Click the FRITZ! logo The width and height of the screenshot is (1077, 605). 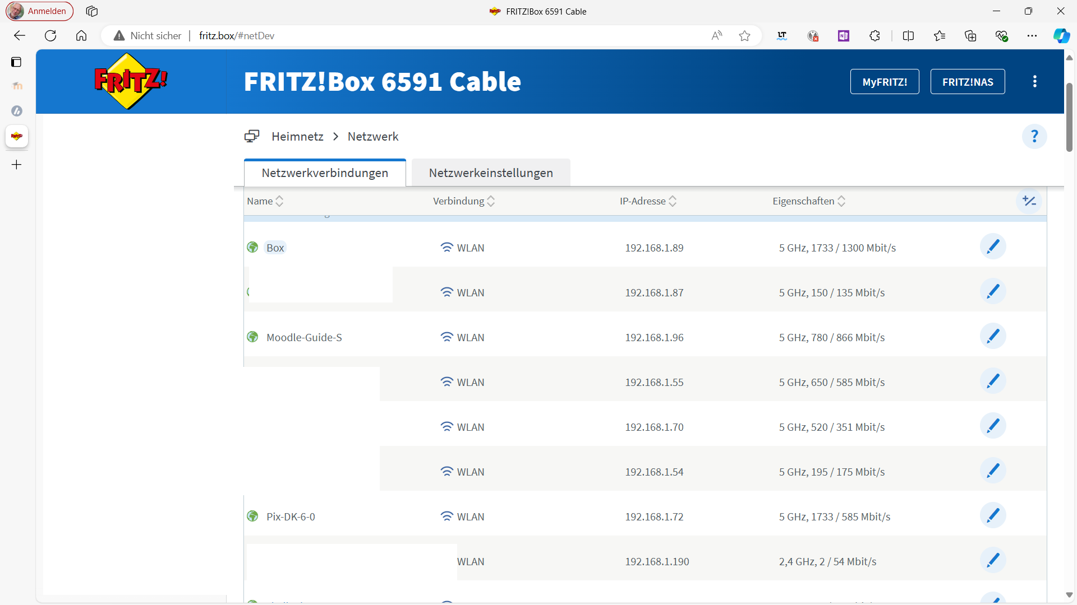131,81
